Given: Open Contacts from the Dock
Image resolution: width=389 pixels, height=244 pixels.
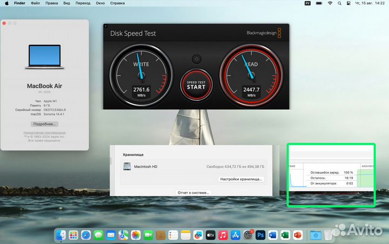Looking at the screenshot, I should (161, 235).
